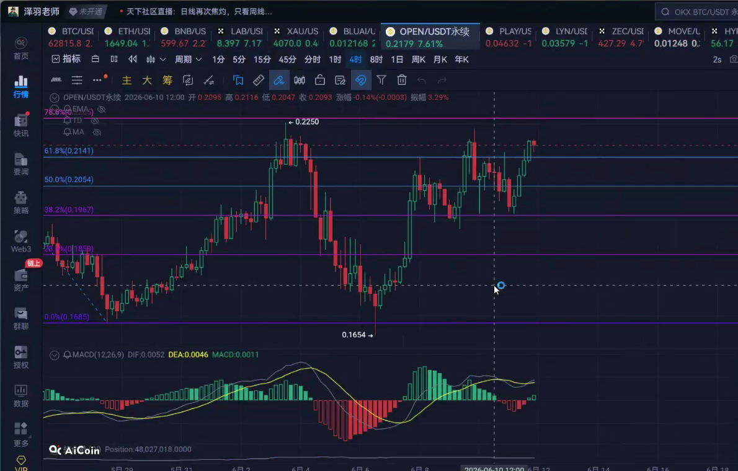The height and width of the screenshot is (471, 738).
Task: Click the 指标 indicators button
Action: tap(66, 59)
